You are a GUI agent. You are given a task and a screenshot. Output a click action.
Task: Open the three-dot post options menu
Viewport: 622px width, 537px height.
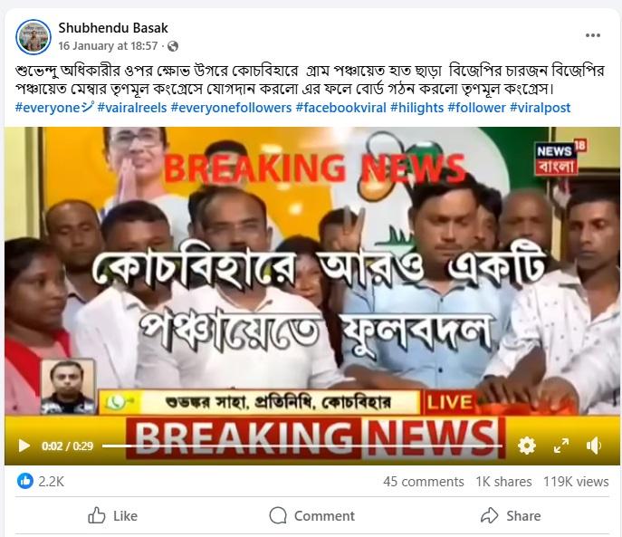tap(593, 35)
